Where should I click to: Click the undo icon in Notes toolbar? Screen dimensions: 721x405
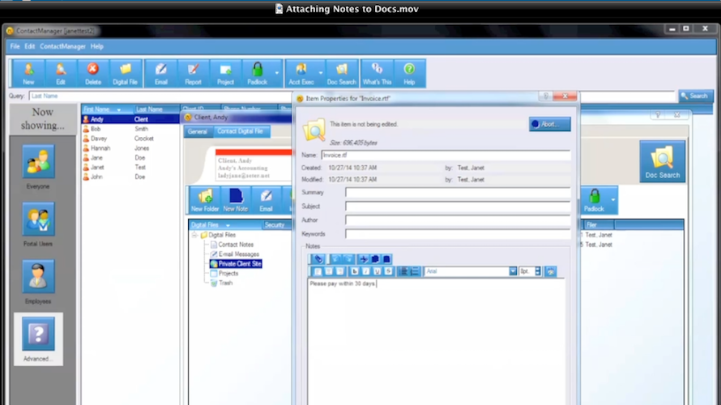336,259
